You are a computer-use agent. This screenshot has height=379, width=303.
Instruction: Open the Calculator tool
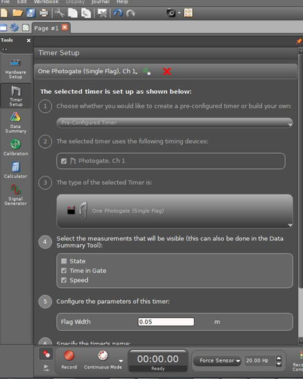pyautogui.click(x=15, y=170)
